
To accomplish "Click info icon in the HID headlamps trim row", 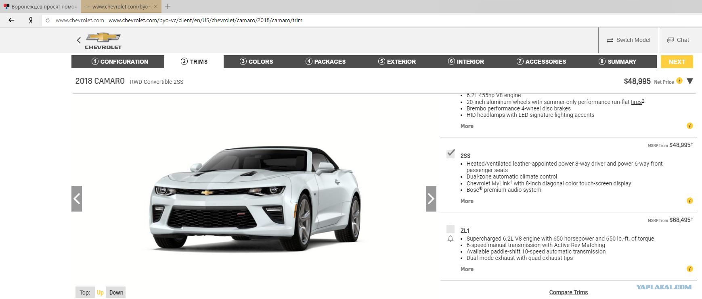I will click(x=690, y=126).
